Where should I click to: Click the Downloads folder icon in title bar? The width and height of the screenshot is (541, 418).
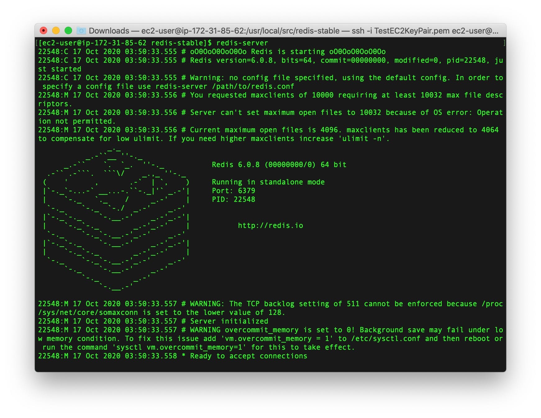[x=81, y=30]
